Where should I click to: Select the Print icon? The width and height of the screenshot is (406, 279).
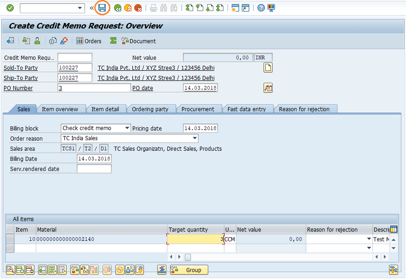153,7
